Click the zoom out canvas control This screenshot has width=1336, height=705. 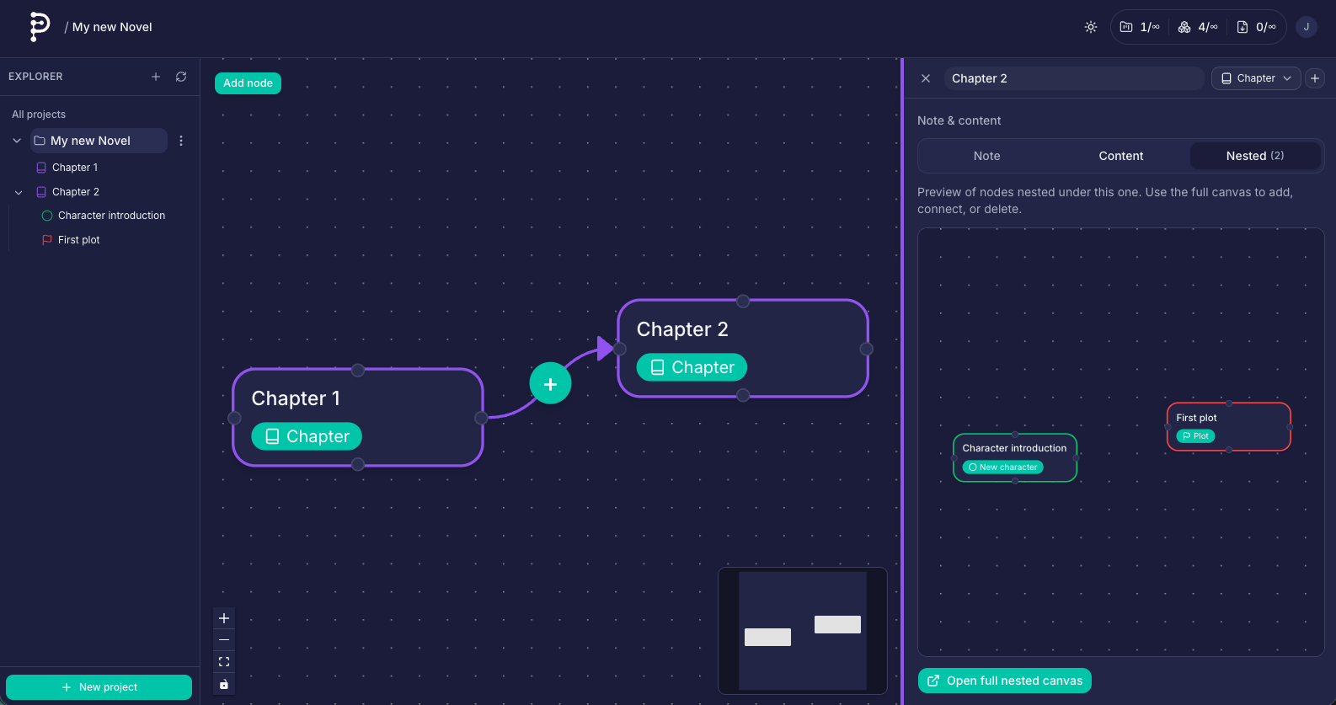click(224, 640)
